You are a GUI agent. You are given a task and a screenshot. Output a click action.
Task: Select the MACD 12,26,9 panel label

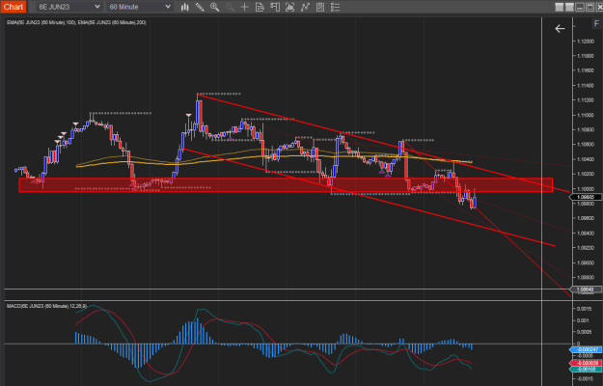click(x=46, y=306)
